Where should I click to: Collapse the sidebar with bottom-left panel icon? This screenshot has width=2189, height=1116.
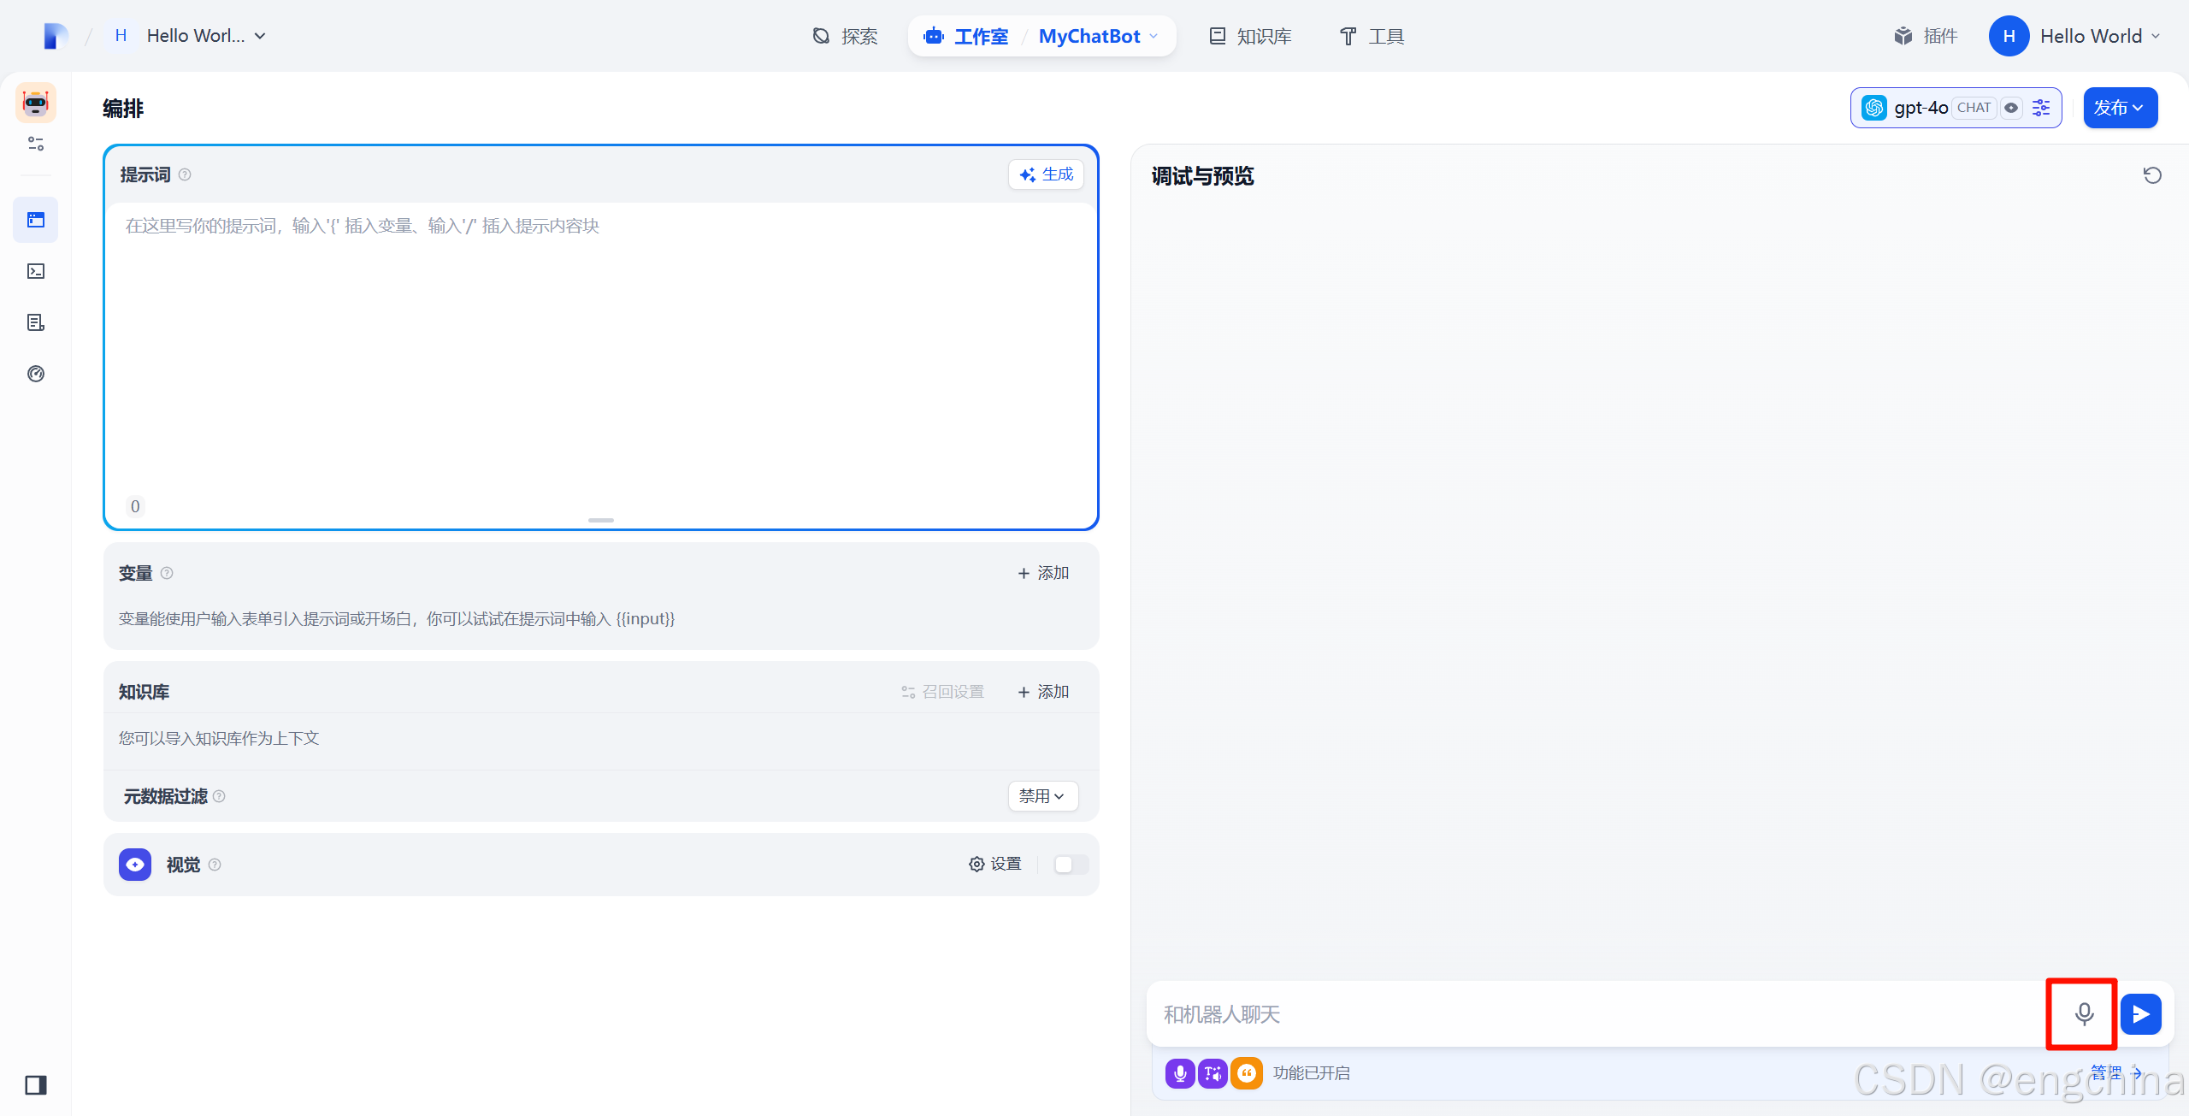(36, 1085)
